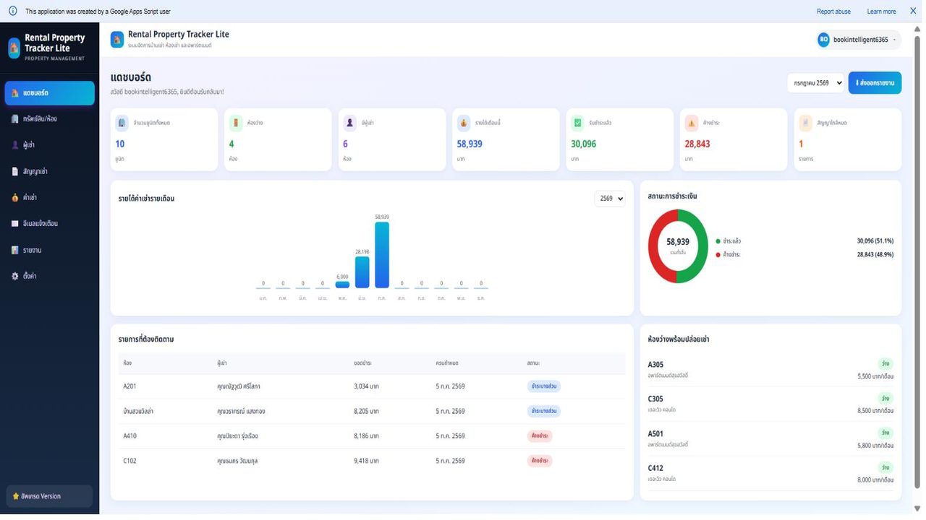
Task: Click the money bag icon on 58,939 card
Action: (464, 123)
